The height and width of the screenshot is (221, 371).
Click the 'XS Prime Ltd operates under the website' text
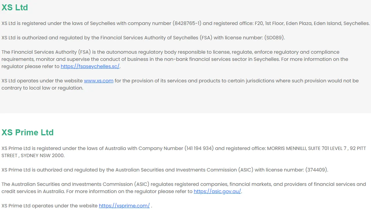pyautogui.click(x=50, y=206)
